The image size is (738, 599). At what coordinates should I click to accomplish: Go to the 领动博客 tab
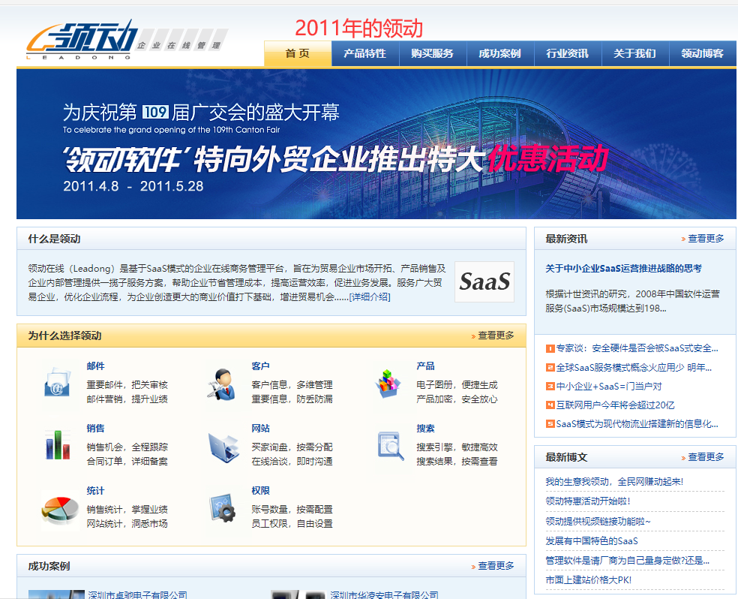[702, 53]
